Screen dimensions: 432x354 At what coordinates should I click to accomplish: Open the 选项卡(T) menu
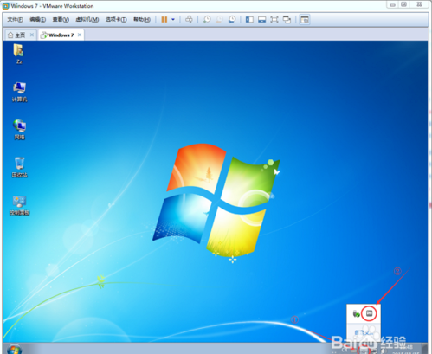116,19
